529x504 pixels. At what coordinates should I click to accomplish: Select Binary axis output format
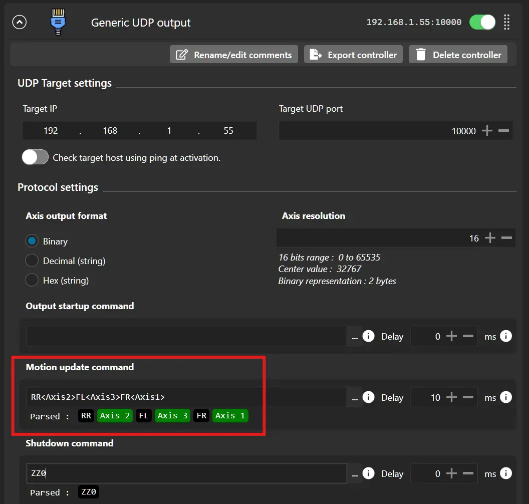[x=32, y=241]
